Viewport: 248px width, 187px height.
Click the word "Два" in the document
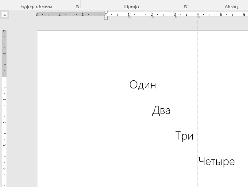click(x=161, y=110)
